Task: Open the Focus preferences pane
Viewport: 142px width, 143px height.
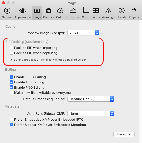Action: click(x=95, y=13)
